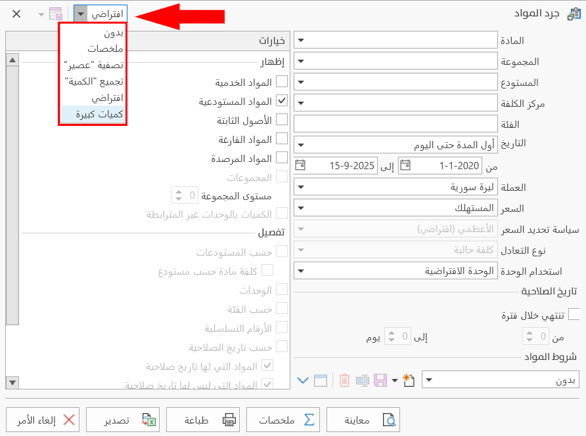The image size is (586, 436).
Task: Create a new material condition
Action: point(408,380)
